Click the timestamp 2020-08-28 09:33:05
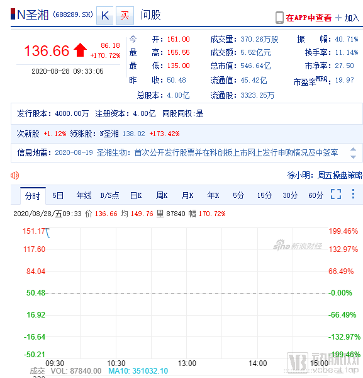Image resolution: width=363 pixels, height=378 pixels. tap(68, 71)
